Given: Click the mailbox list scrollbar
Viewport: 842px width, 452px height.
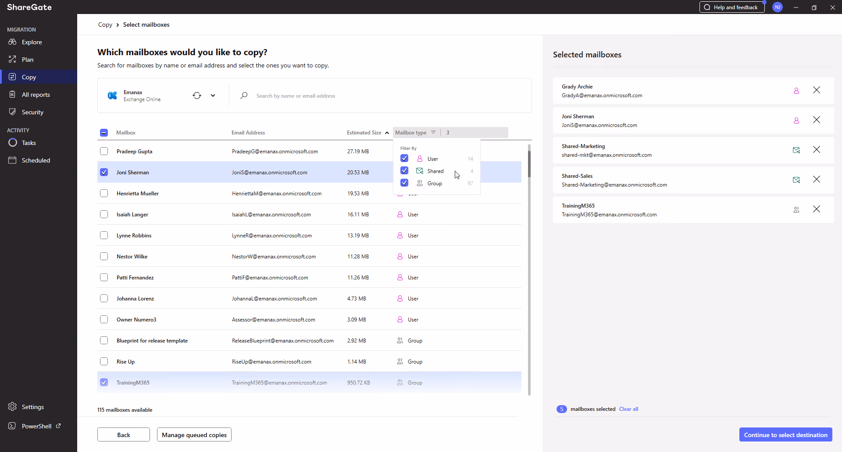Looking at the screenshot, I should [x=529, y=164].
